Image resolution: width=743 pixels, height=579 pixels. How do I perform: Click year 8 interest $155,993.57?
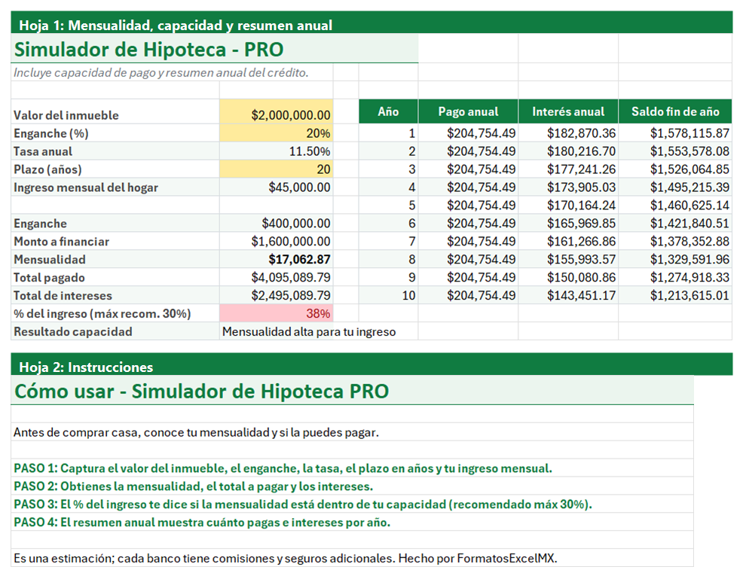coord(568,260)
